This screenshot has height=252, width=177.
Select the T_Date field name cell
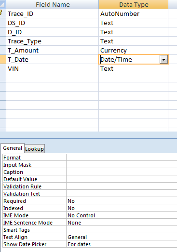tap(53, 59)
